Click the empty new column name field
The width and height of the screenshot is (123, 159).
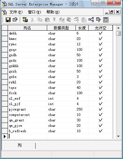tap(27, 136)
